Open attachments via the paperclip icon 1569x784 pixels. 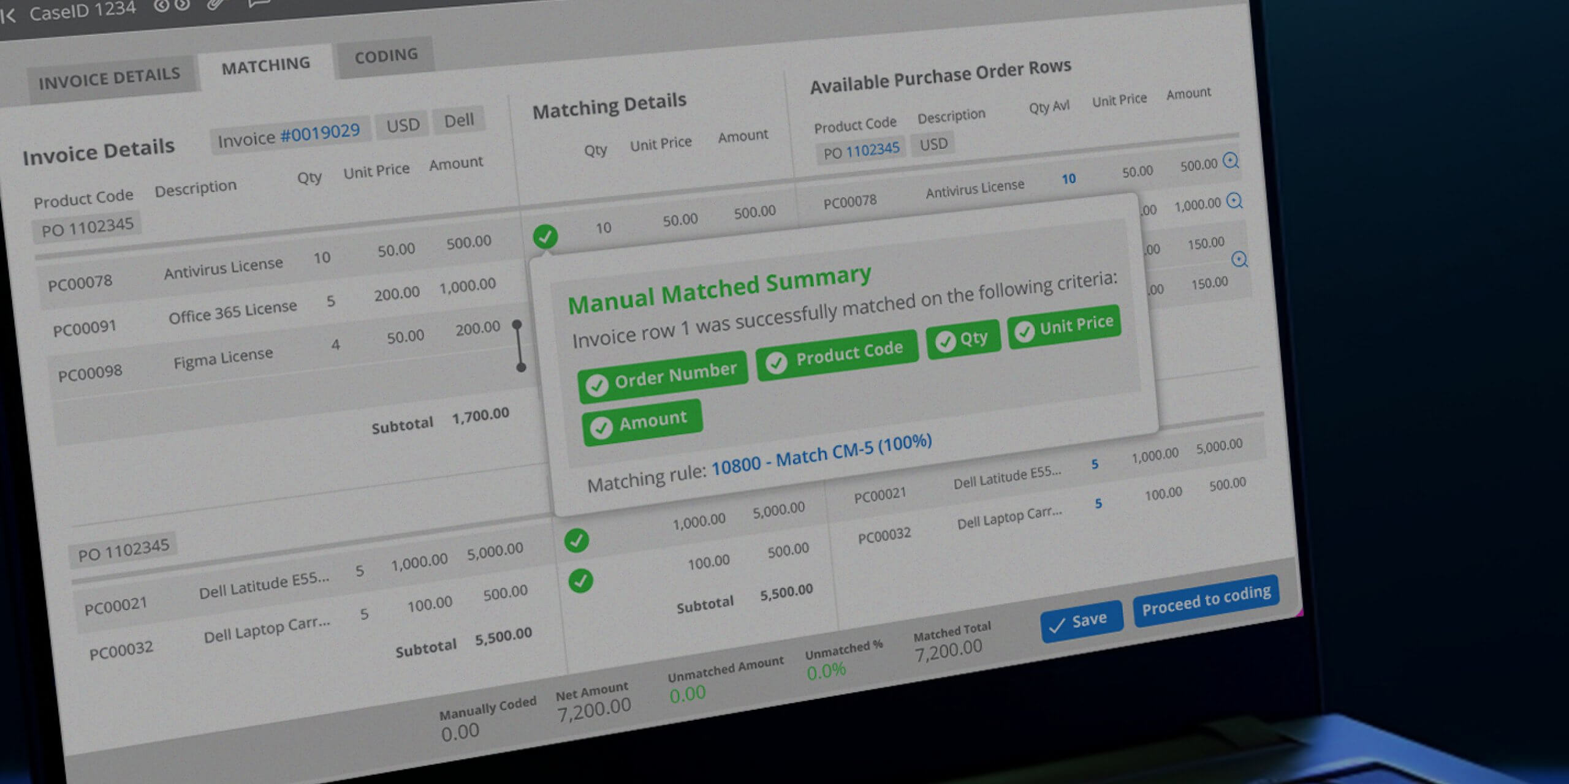215,5
